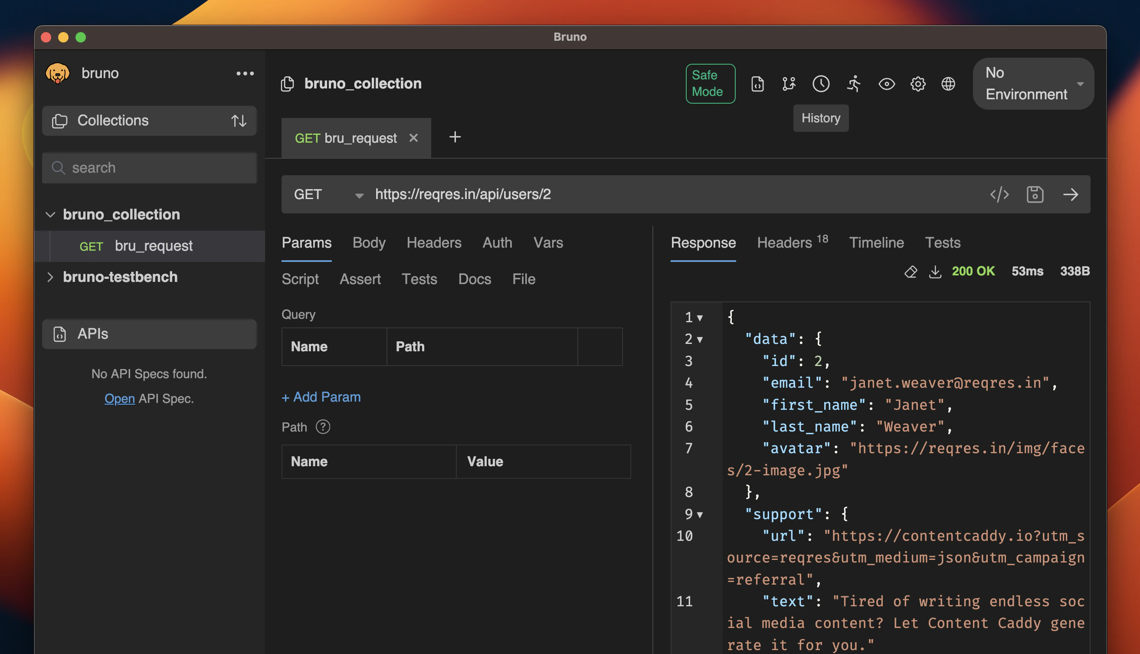Expand the bruno-testbench collection

(x=50, y=277)
